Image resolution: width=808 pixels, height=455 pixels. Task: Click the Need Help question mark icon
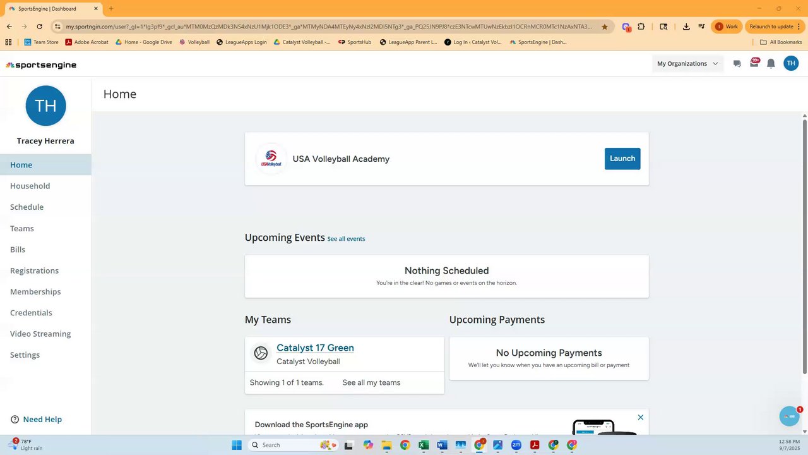(15, 420)
